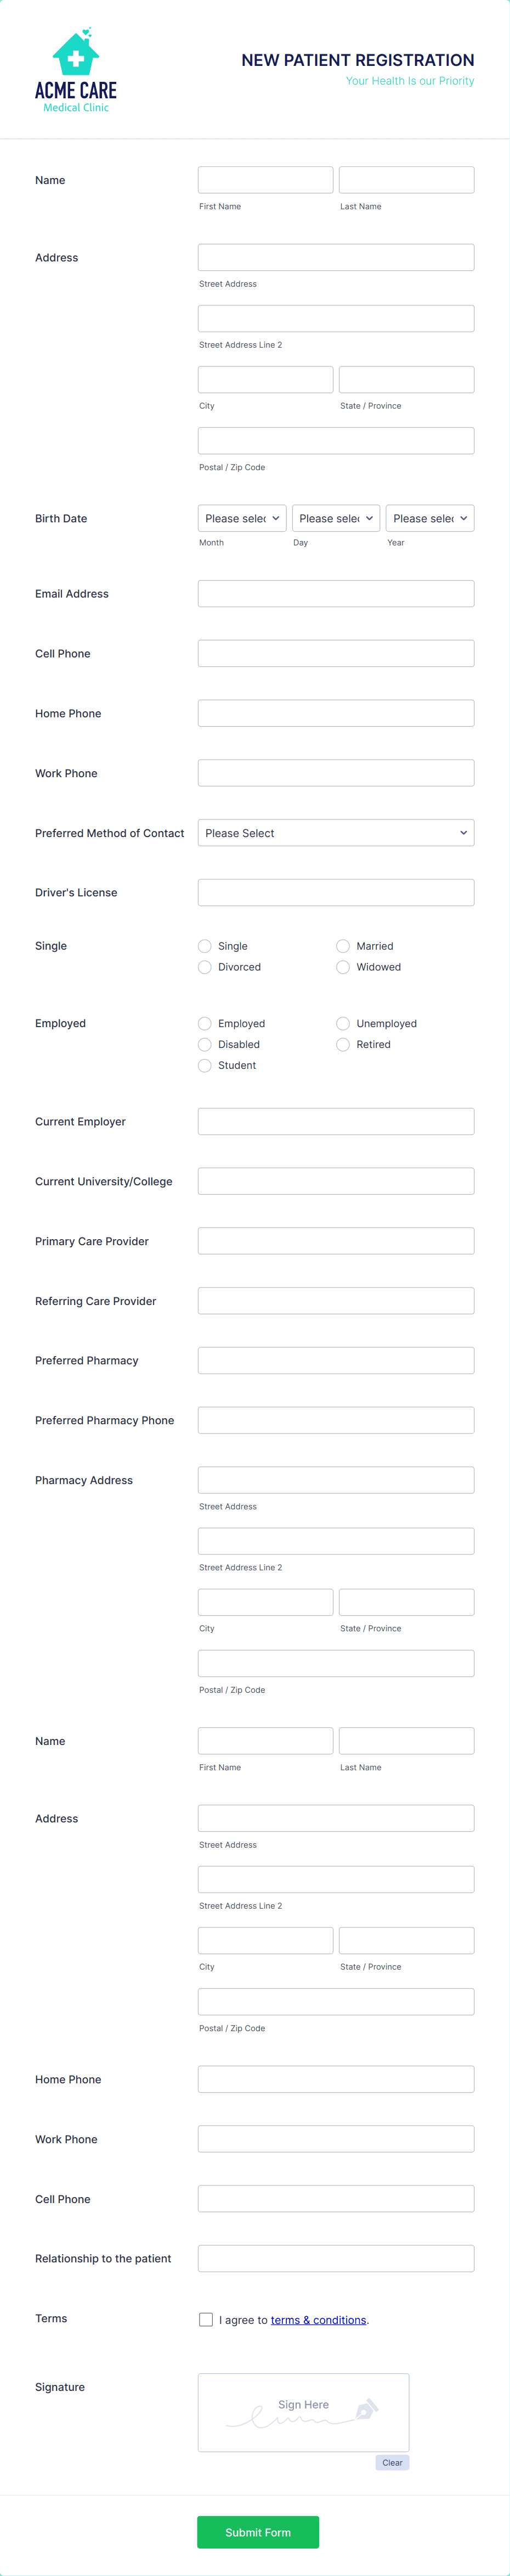The height and width of the screenshot is (2576, 510).
Task: Open the birth Day dropdown
Action: coord(336,518)
